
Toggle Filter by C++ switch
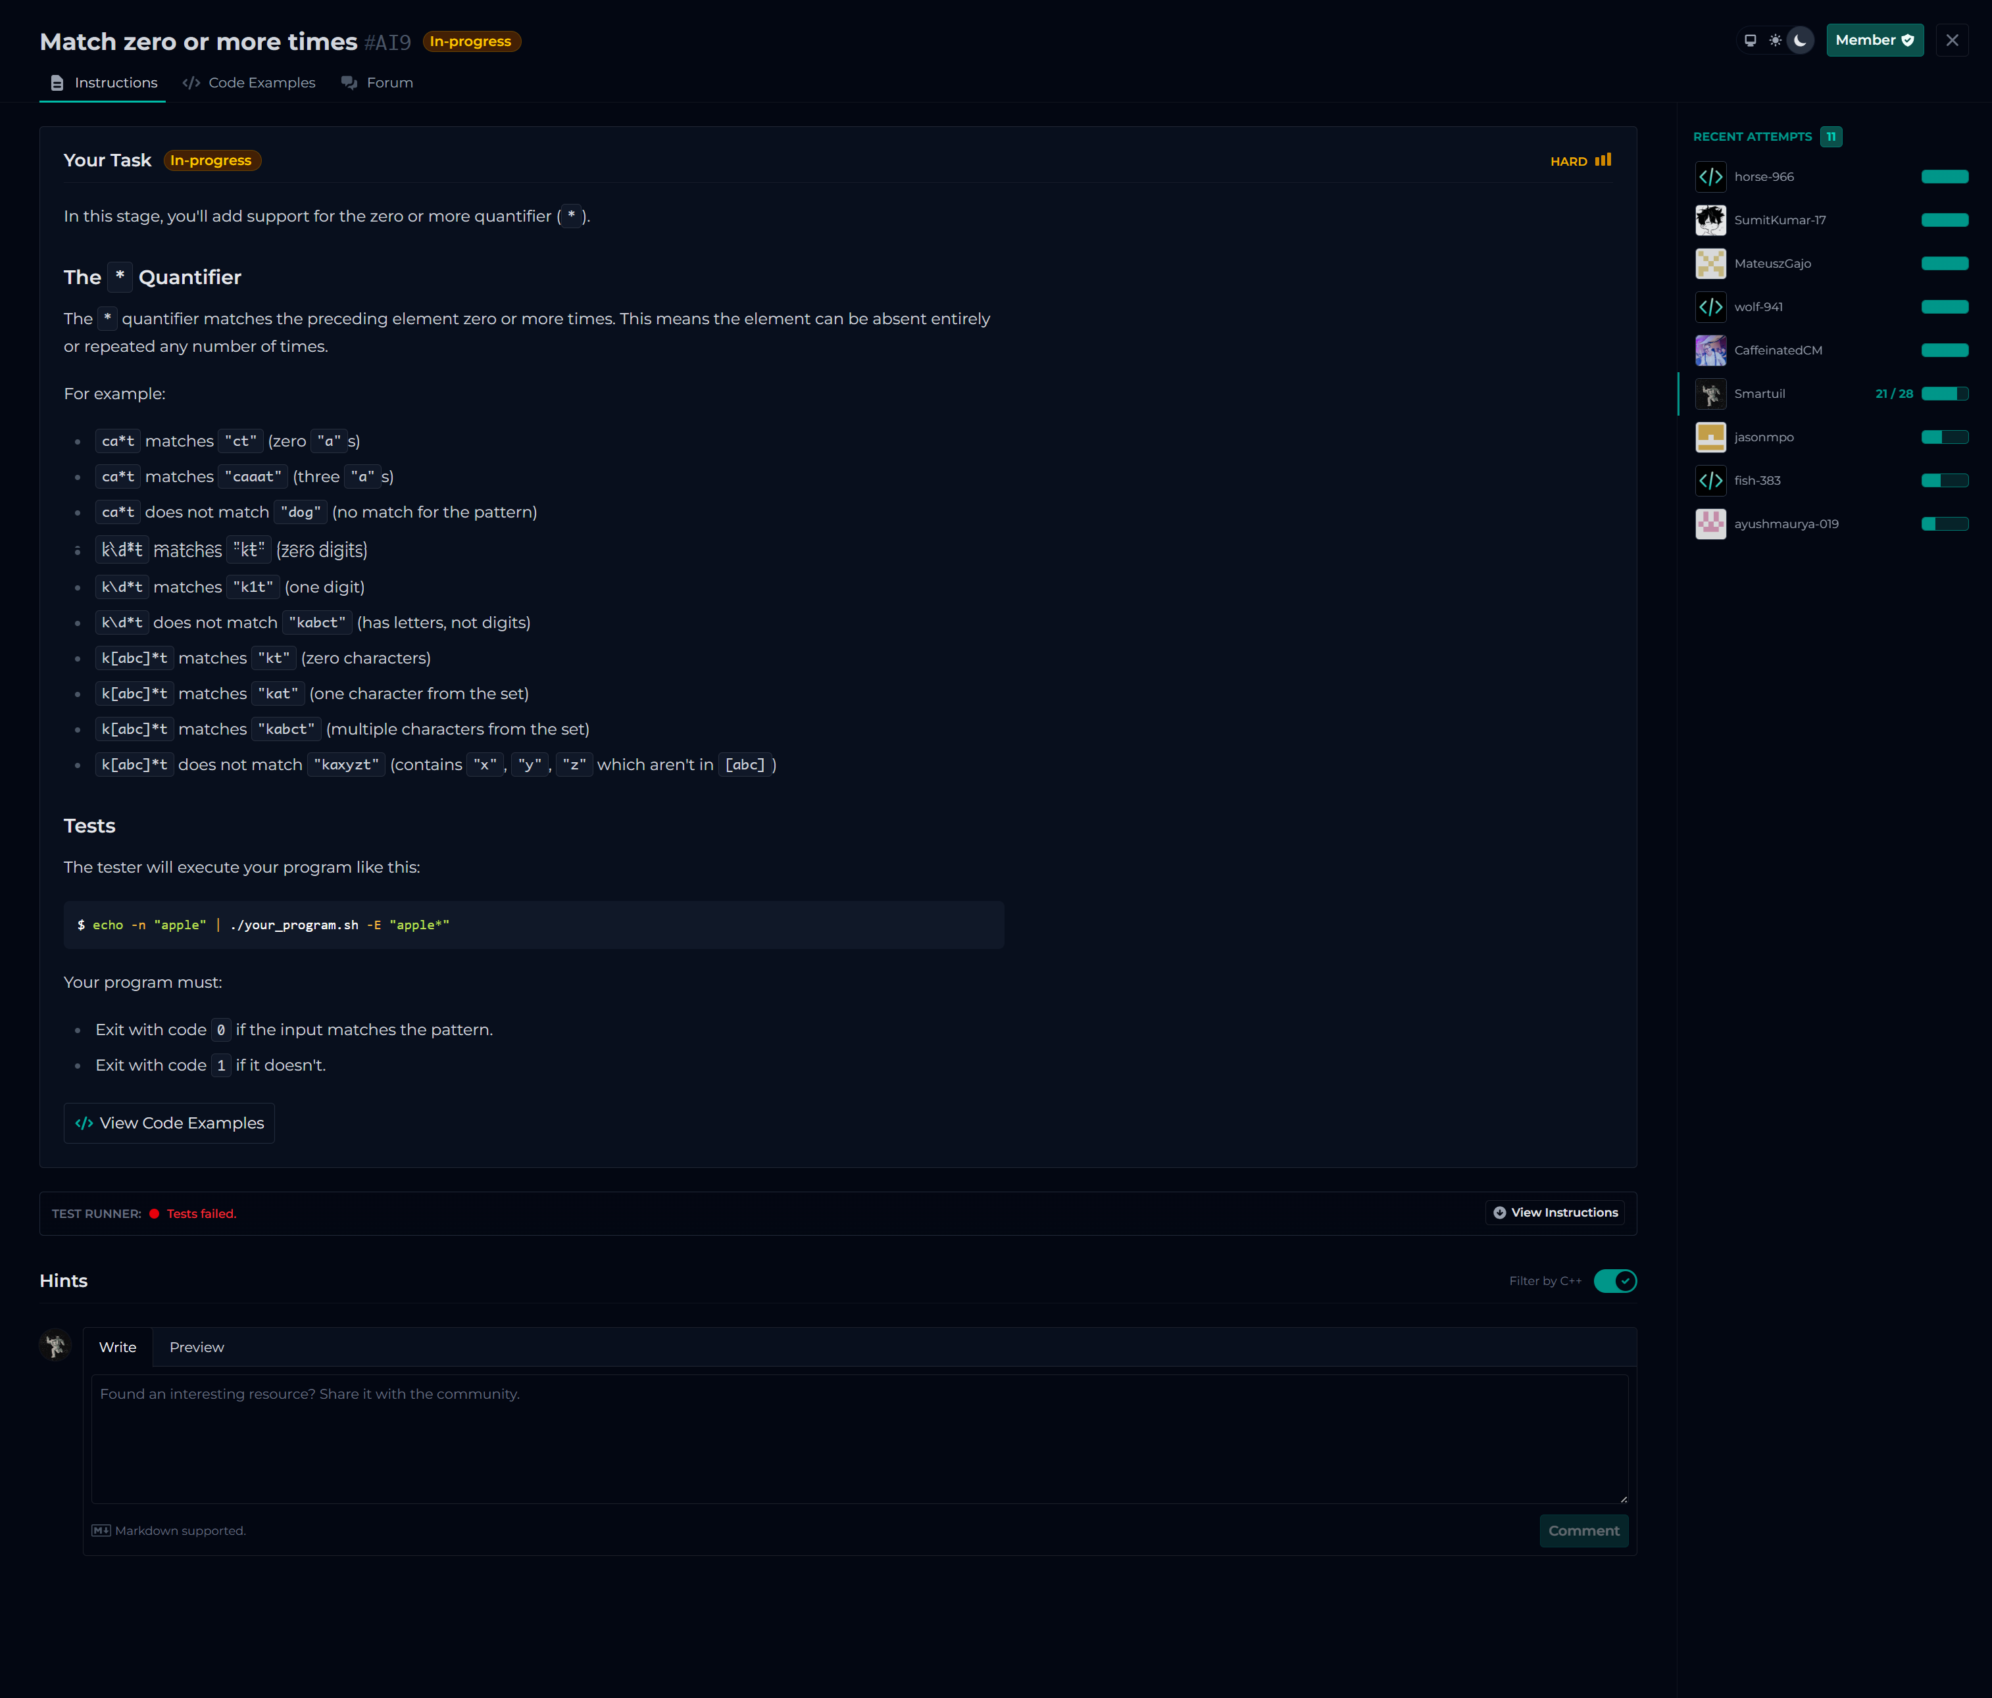1614,1281
